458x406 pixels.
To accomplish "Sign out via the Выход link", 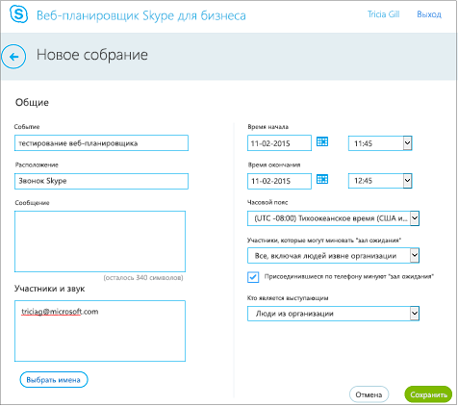I will click(429, 14).
